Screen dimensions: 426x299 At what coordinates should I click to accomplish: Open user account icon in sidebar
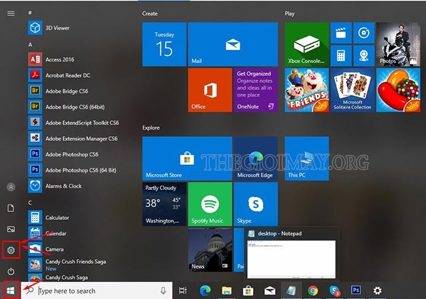(x=11, y=187)
